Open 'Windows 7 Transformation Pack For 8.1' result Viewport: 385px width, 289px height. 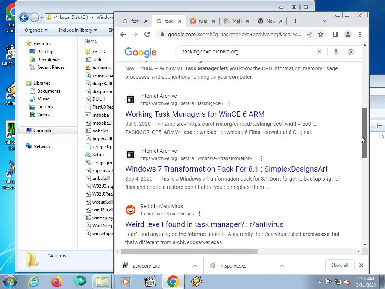[x=226, y=169]
